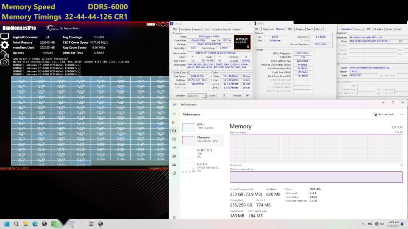This screenshot has width=408, height=229.
Task: Click the RunMemtestPro monitor icon
Action: (5, 37)
